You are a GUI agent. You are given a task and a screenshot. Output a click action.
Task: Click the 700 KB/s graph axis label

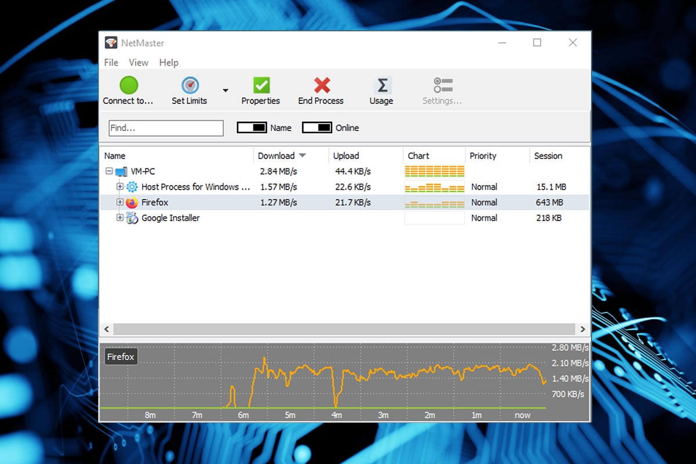coord(568,394)
